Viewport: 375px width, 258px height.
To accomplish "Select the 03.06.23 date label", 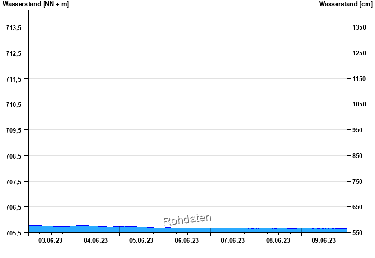I will (x=51, y=241).
